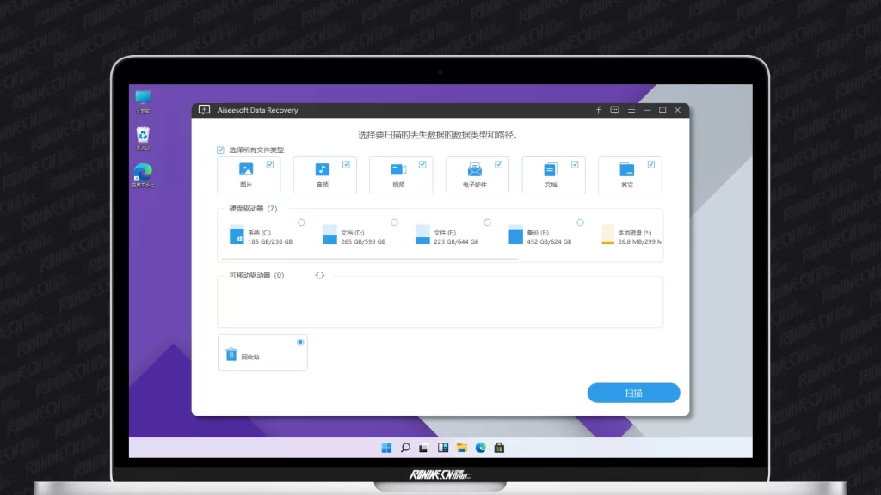Open the Windows Start menu
The width and height of the screenshot is (881, 495).
tap(386, 448)
